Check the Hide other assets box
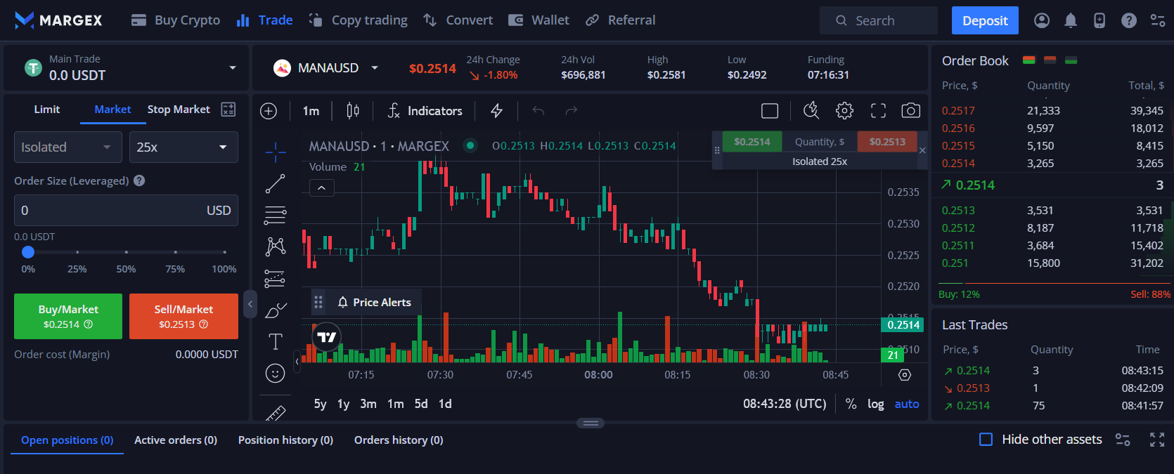Image resolution: width=1174 pixels, height=474 pixels. point(986,440)
